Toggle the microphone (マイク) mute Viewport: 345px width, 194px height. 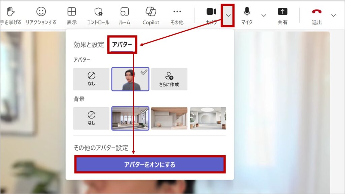247,12
